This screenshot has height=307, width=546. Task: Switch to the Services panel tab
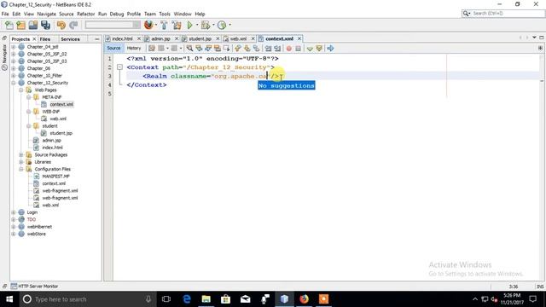[x=70, y=39]
